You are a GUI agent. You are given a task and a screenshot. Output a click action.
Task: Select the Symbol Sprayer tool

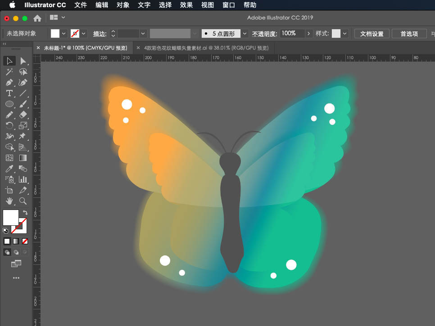click(x=9, y=179)
